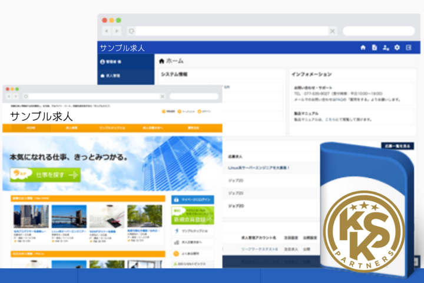Click stop X in admin browser address bar
This screenshot has height=283, width=424.
coord(332,31)
